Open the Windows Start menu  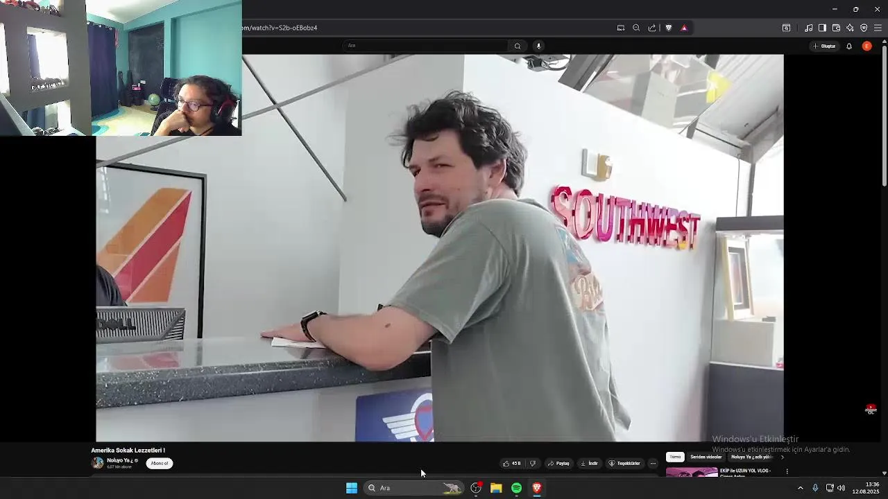(352, 488)
